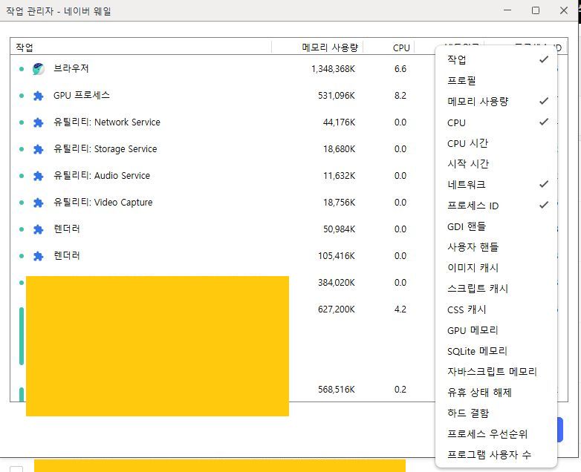Select the 유틸리티: Storage Service row
The height and width of the screenshot is (472, 581).
223,149
